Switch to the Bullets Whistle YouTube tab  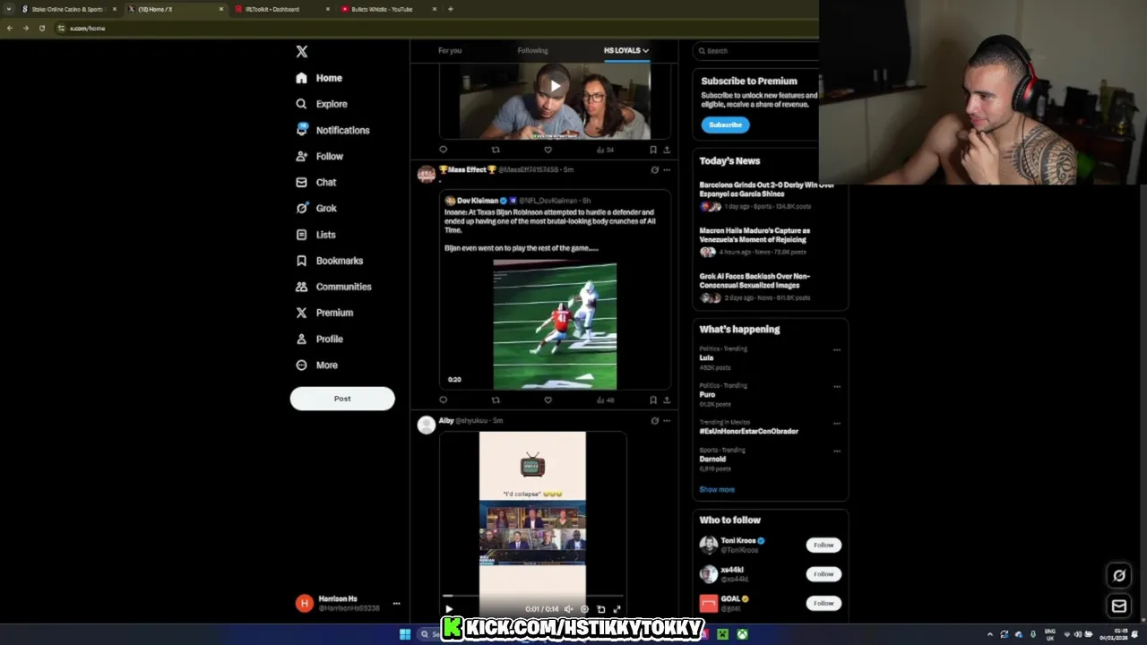389,9
